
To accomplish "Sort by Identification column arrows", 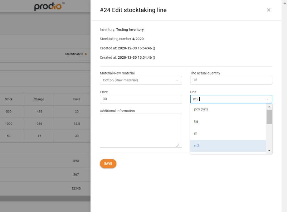I will 86,54.
